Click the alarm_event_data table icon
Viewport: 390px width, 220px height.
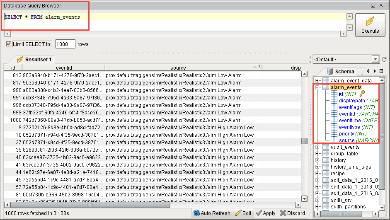pyautogui.click(x=325, y=81)
